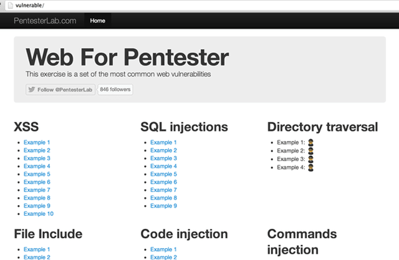Open SQL injections Example 9
The height and width of the screenshot is (260, 399).
point(163,206)
